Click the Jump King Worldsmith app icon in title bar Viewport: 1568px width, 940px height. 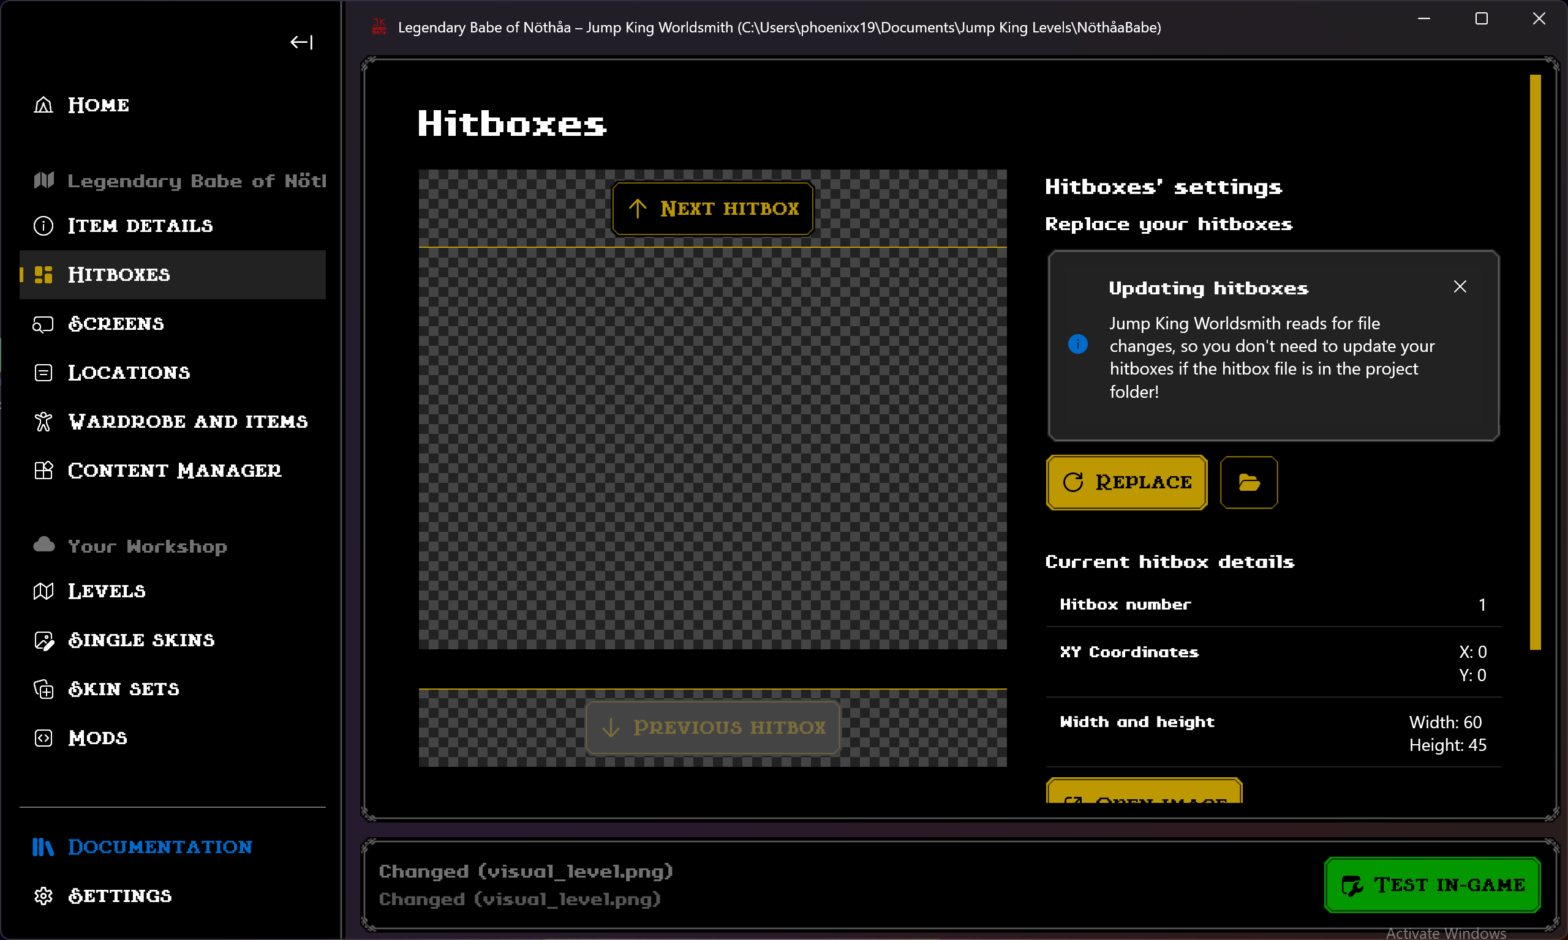click(x=379, y=28)
